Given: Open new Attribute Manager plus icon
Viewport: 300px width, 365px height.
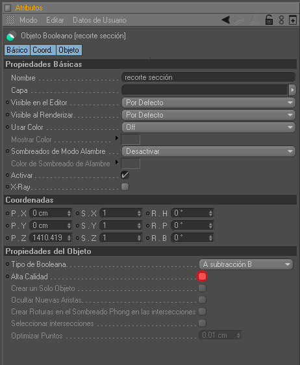Looking at the screenshot, I should pos(293,20).
